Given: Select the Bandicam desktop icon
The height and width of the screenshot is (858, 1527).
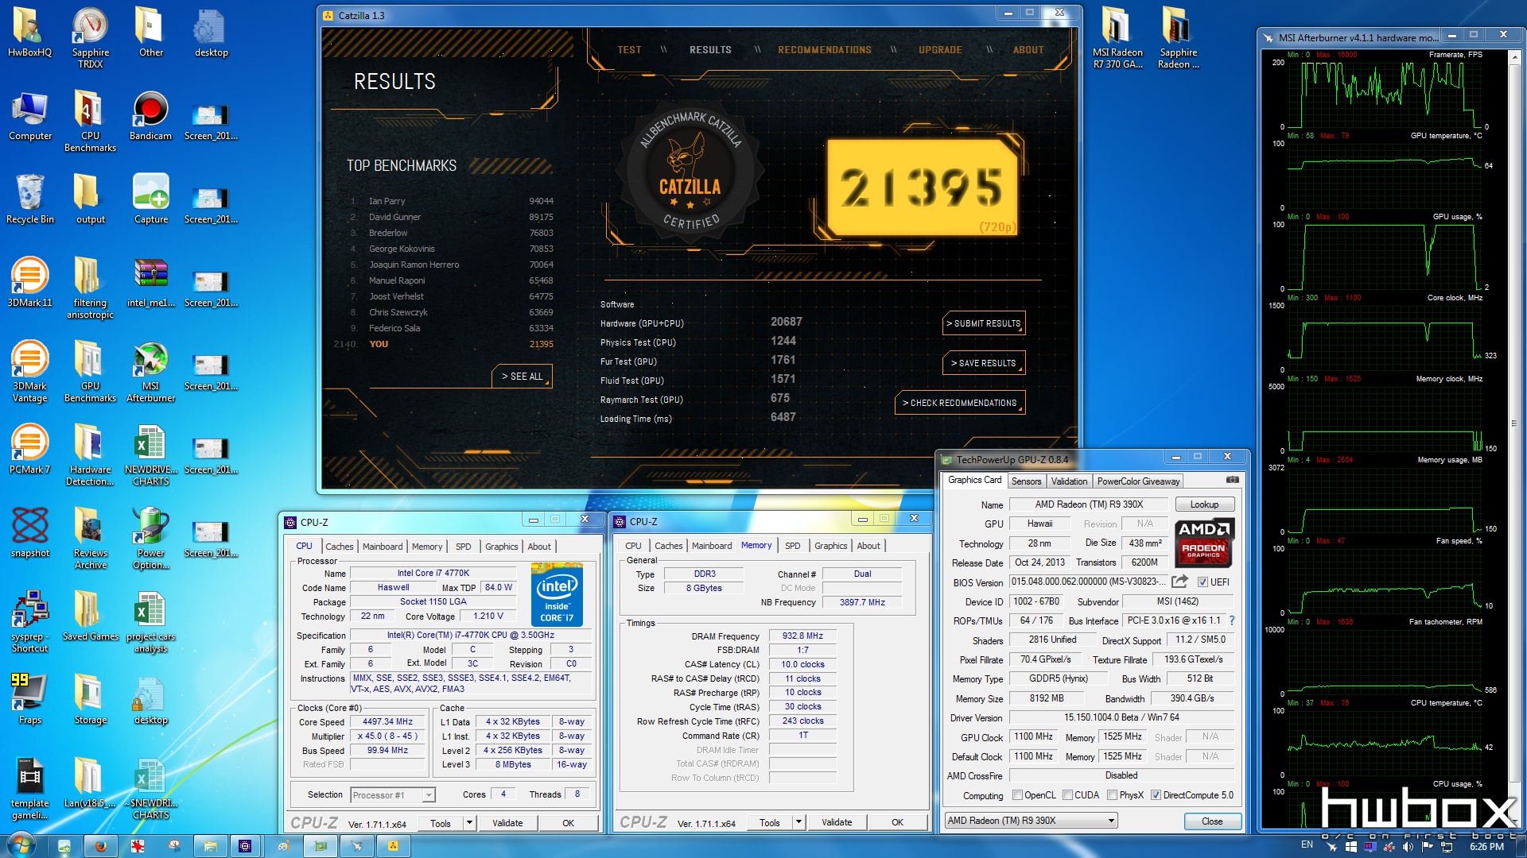Looking at the screenshot, I should coord(150,116).
